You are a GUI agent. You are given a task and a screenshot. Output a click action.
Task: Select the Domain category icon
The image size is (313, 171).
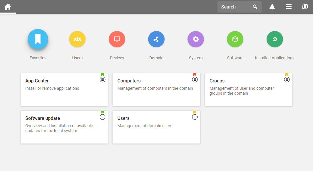click(x=156, y=39)
